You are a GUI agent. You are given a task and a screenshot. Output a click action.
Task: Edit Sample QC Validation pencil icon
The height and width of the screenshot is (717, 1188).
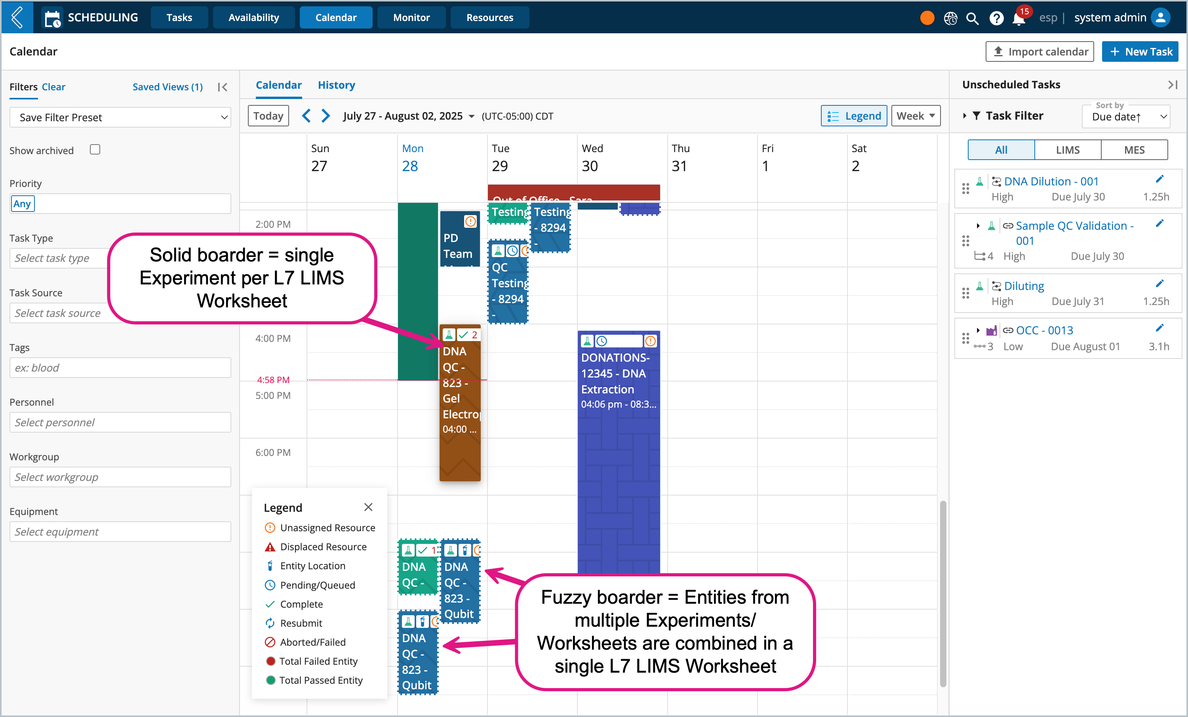coord(1159,224)
